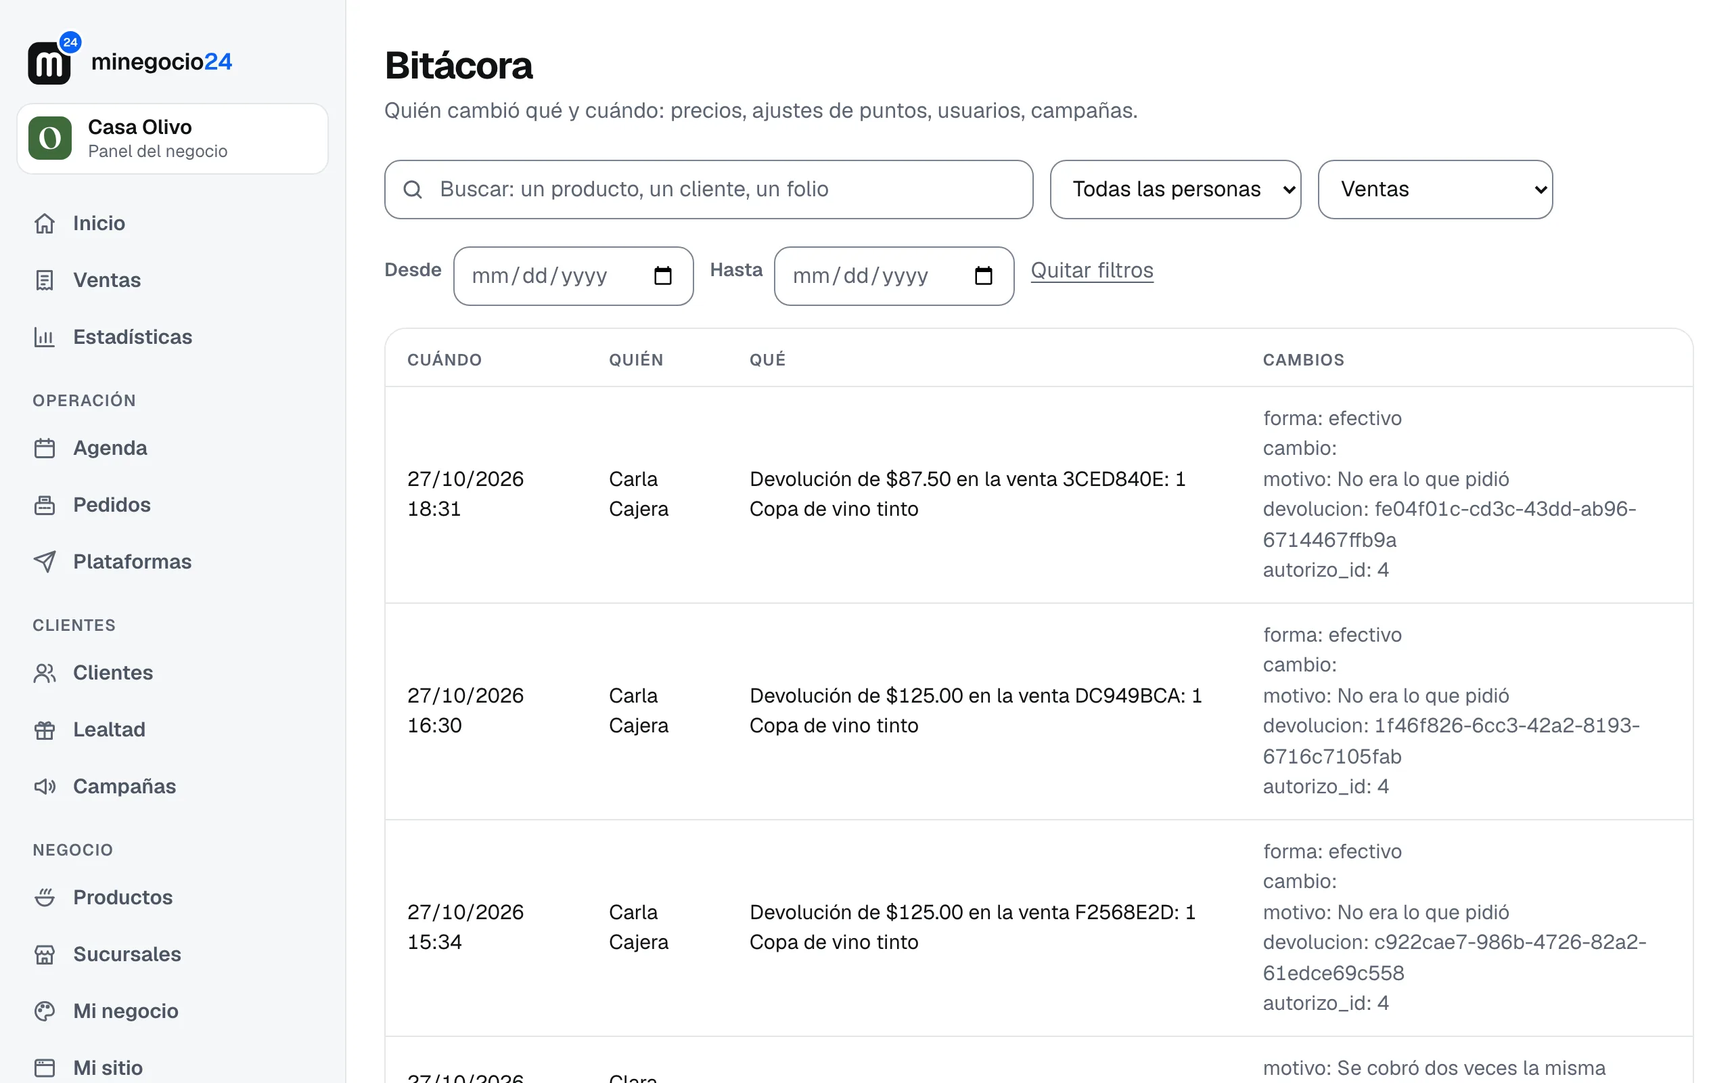Click the Campañas megaphone icon

[45, 787]
